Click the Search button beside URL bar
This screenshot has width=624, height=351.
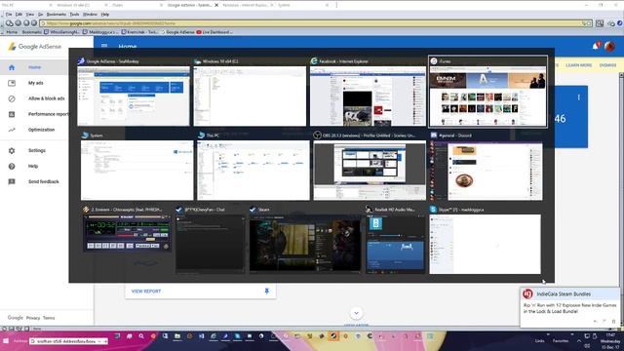[600, 23]
